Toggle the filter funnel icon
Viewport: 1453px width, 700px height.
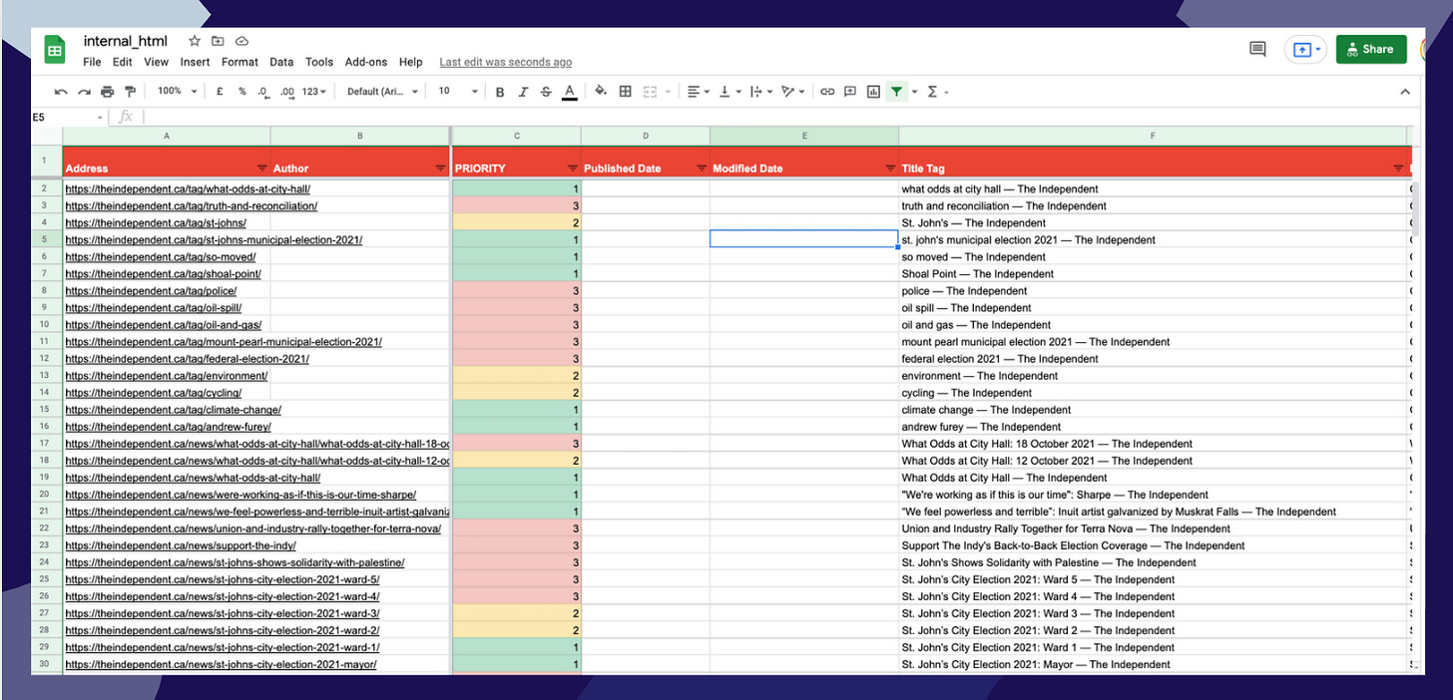[897, 92]
